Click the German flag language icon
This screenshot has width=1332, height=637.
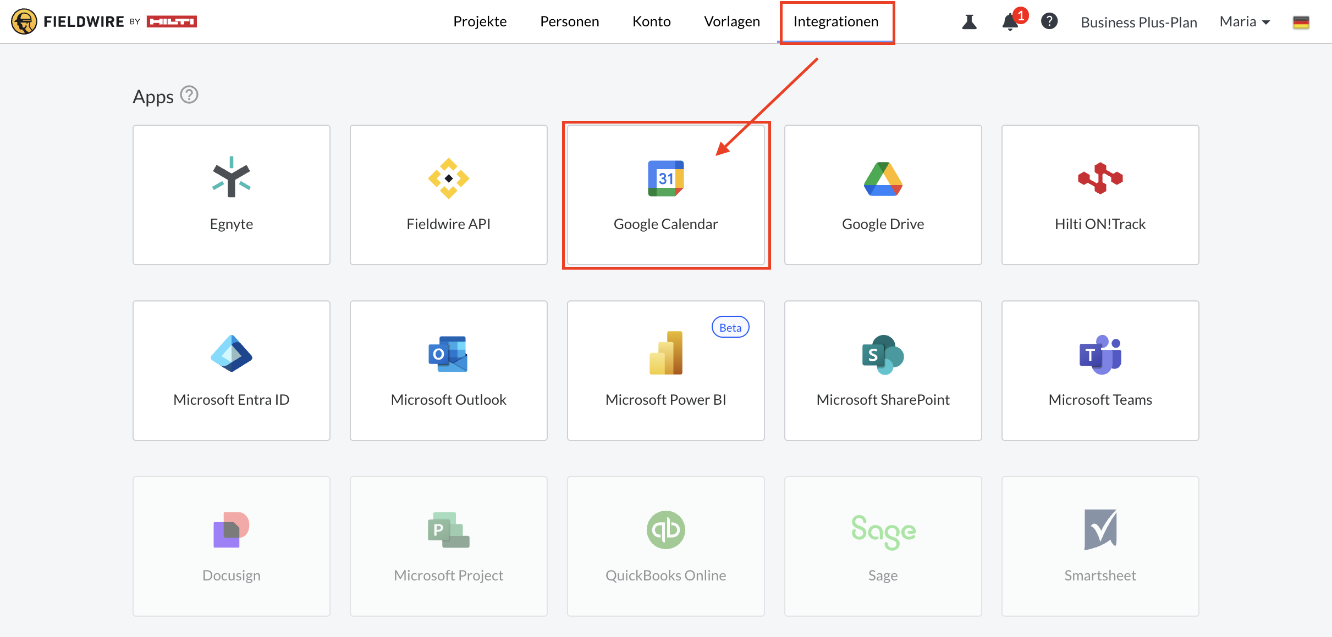click(1301, 22)
